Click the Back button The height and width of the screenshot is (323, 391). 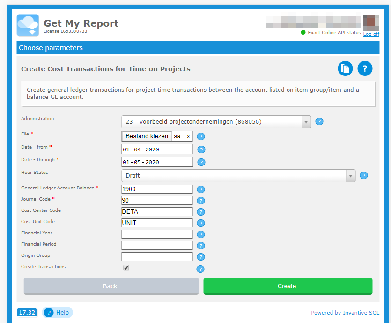[111, 286]
